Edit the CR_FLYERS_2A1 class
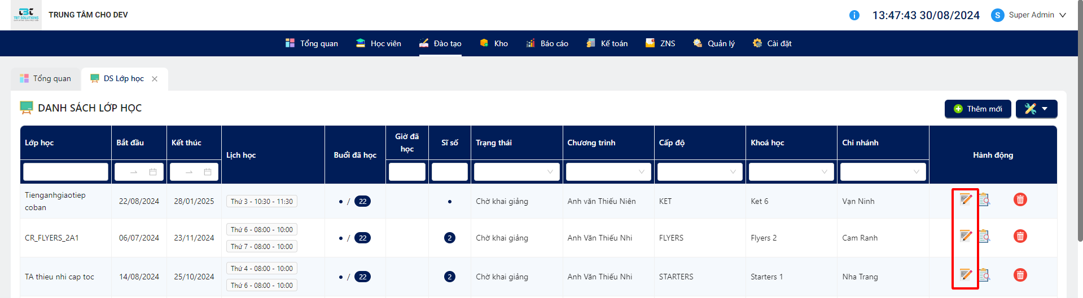1083x298 pixels. [x=966, y=235]
